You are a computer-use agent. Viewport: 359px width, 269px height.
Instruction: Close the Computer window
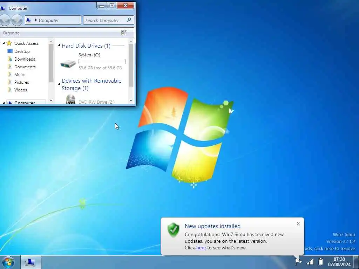(x=125, y=6)
